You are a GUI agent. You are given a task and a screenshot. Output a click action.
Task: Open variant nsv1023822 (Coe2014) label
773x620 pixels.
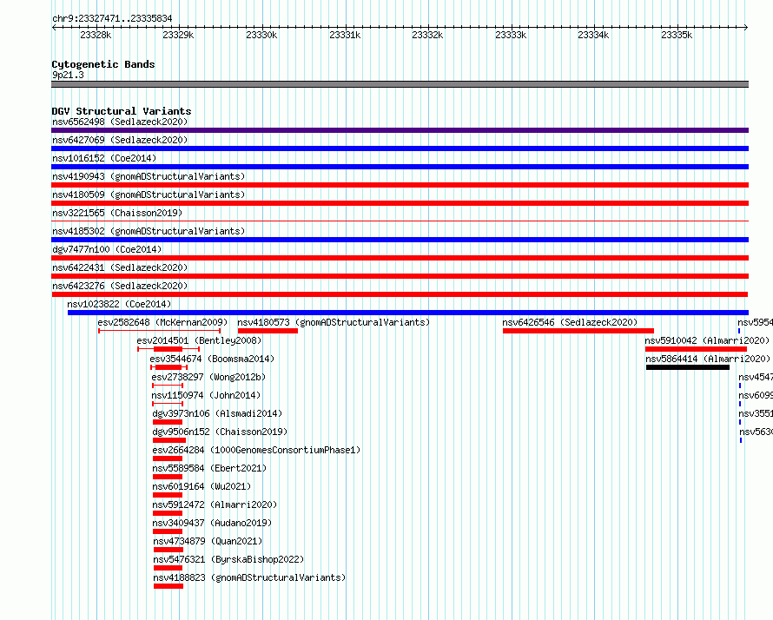click(119, 304)
